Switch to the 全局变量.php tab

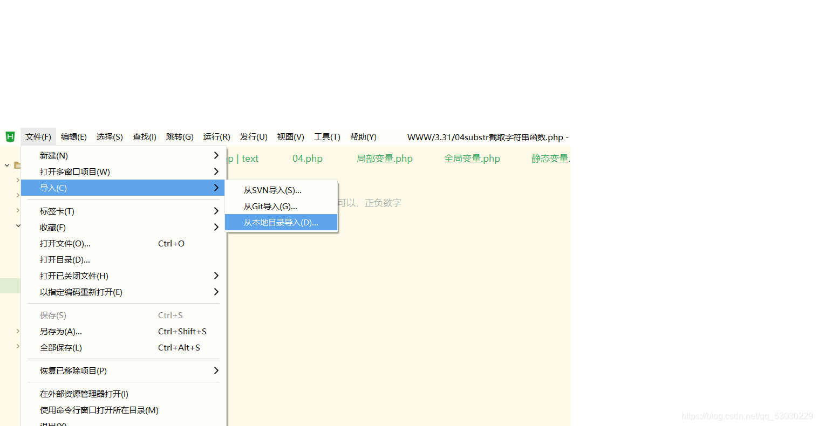point(472,158)
